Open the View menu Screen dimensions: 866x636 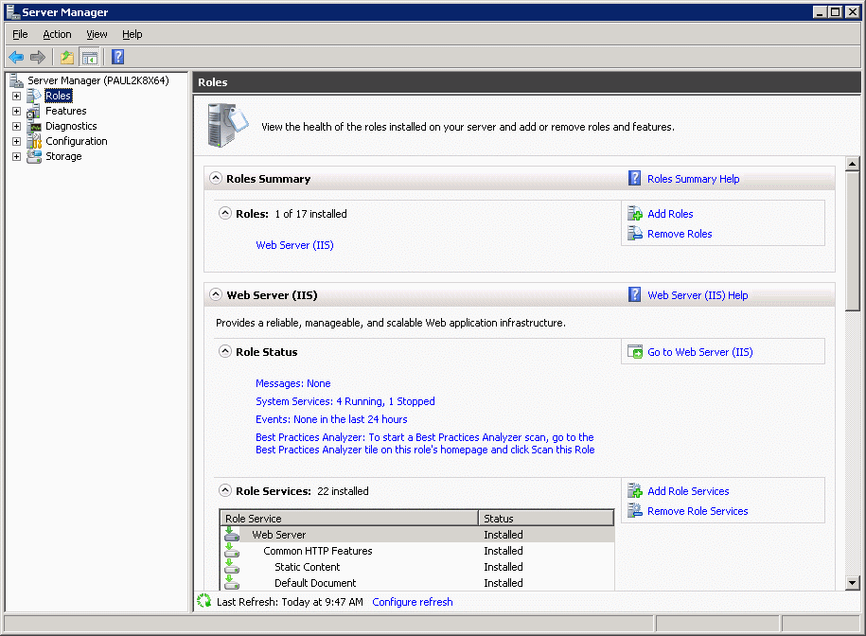pyautogui.click(x=97, y=34)
